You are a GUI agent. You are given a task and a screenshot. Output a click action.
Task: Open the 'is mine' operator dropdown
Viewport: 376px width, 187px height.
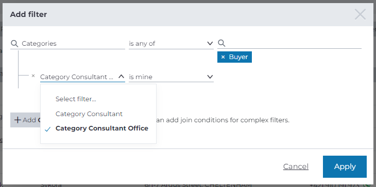(x=171, y=77)
